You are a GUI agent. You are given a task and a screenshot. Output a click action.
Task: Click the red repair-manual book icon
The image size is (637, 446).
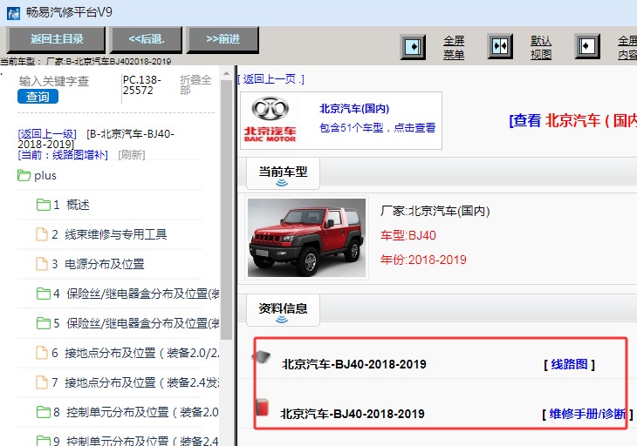tap(263, 407)
